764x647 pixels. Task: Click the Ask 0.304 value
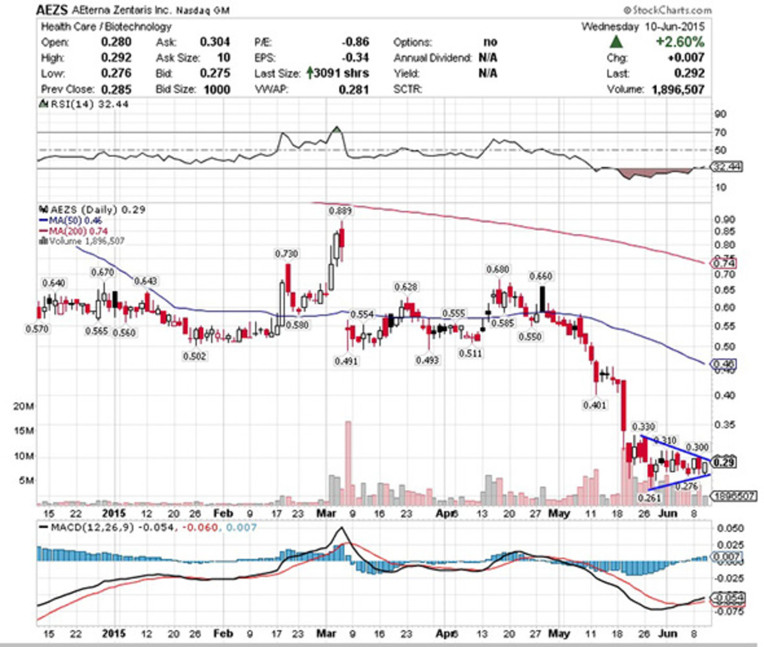tap(215, 43)
